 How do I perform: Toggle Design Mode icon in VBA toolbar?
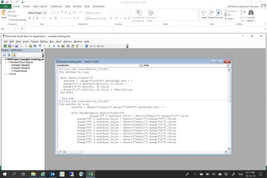(63, 46)
